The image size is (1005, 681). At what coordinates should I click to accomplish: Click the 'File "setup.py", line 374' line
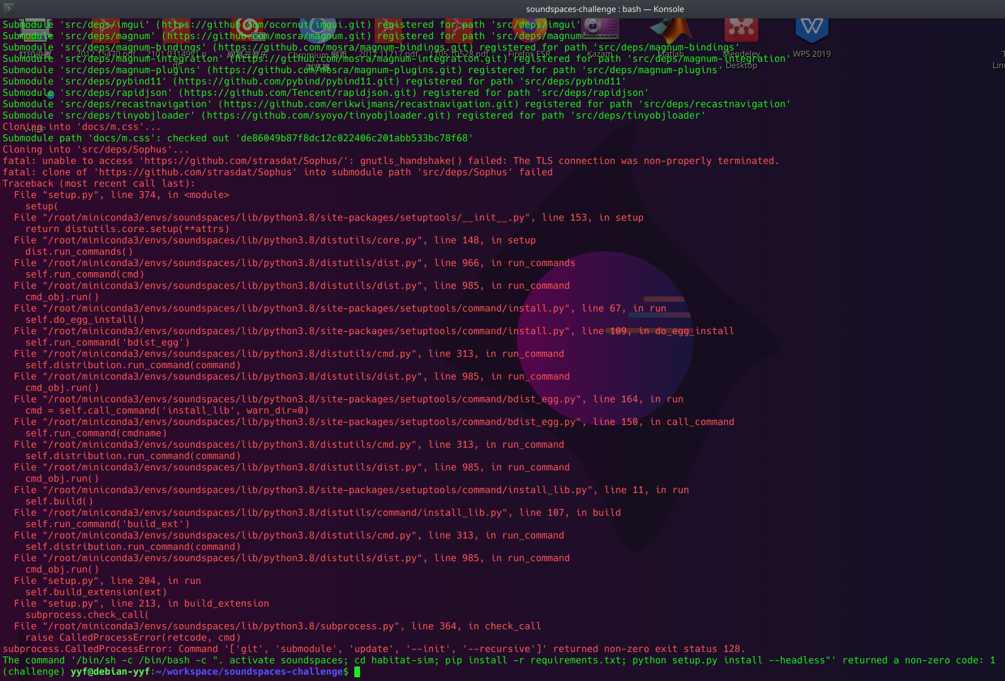(x=122, y=195)
